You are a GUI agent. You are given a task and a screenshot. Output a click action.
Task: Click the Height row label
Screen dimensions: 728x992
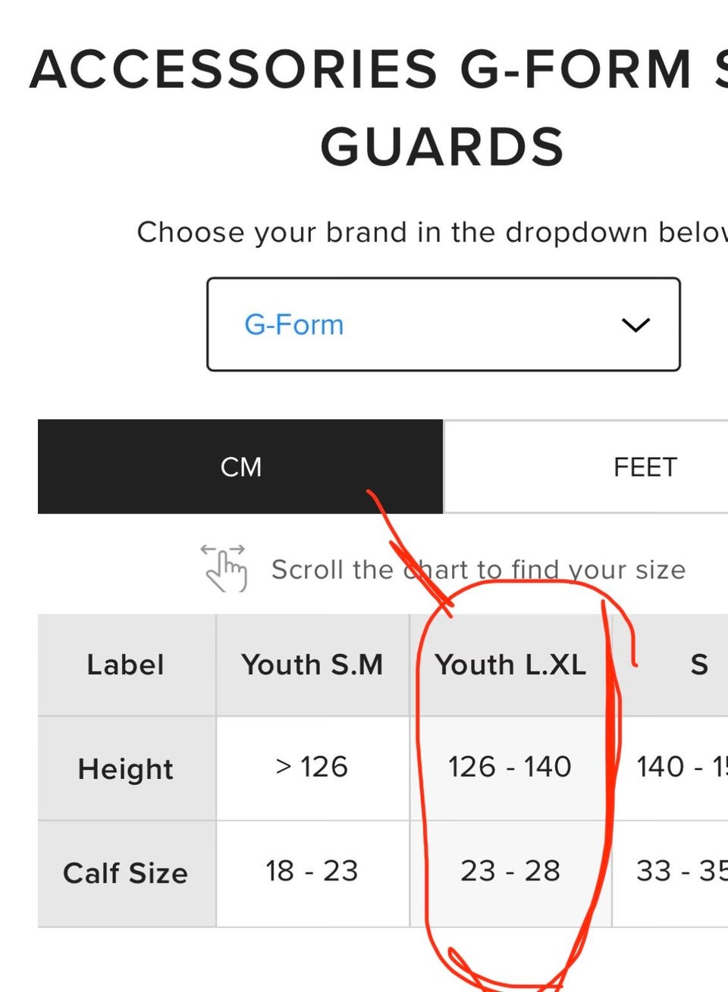(x=126, y=768)
